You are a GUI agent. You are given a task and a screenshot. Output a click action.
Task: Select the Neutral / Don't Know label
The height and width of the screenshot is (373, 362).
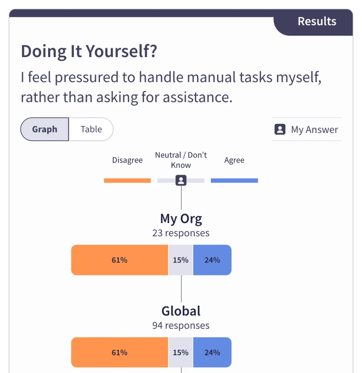coord(181,160)
